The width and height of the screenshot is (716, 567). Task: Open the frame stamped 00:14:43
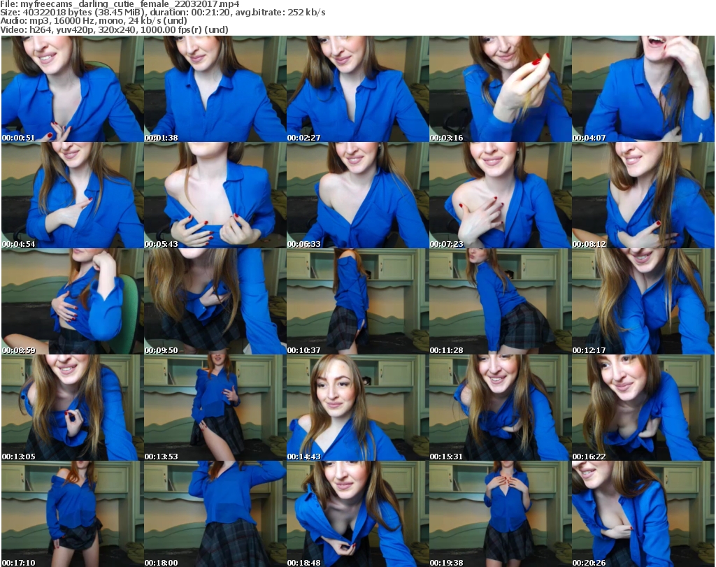(x=357, y=408)
